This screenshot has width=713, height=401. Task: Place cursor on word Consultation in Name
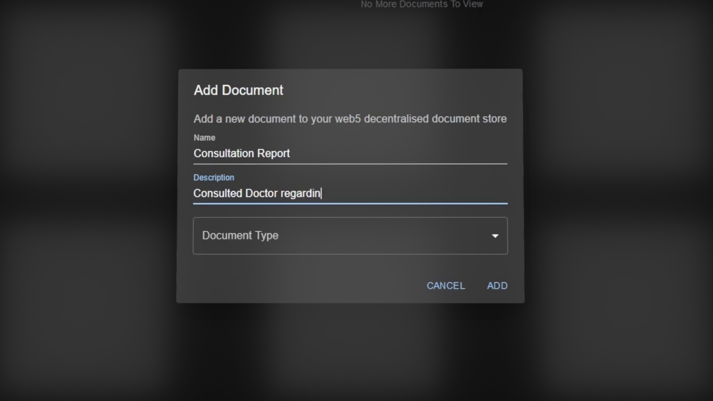224,153
